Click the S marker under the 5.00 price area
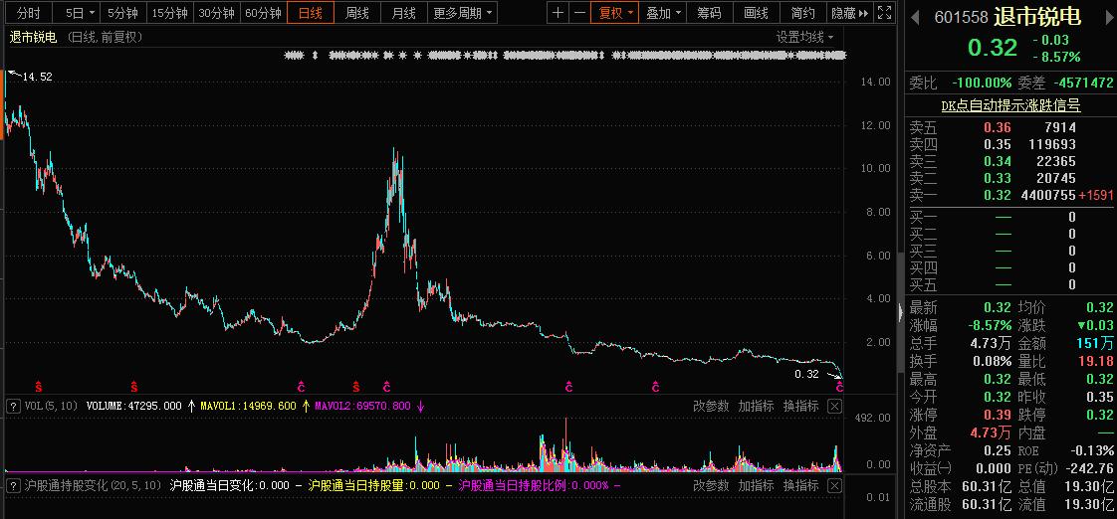The image size is (1117, 519). [x=133, y=387]
